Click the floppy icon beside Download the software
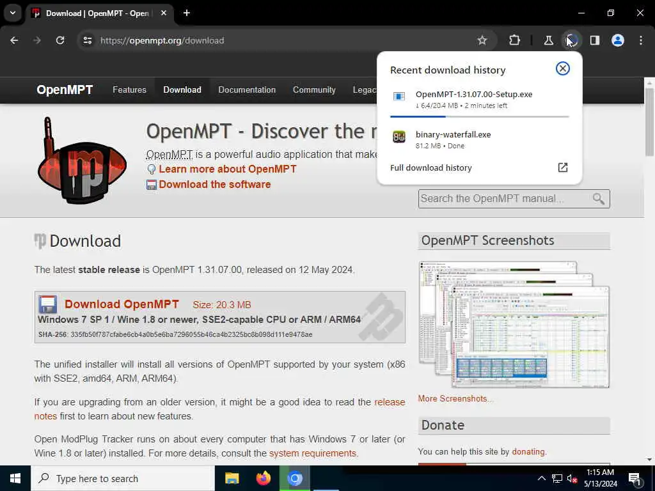655x491 pixels. pos(151,185)
